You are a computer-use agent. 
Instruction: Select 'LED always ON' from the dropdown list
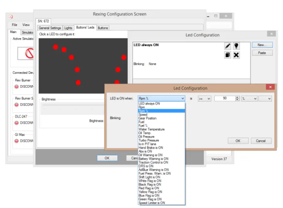[x=161, y=104]
